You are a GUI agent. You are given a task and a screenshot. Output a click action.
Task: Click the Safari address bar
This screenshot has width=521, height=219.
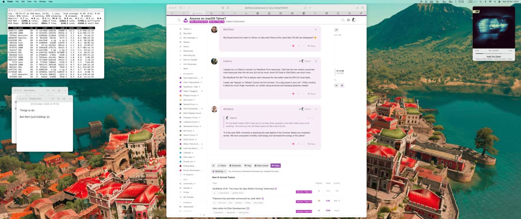coord(266,8)
